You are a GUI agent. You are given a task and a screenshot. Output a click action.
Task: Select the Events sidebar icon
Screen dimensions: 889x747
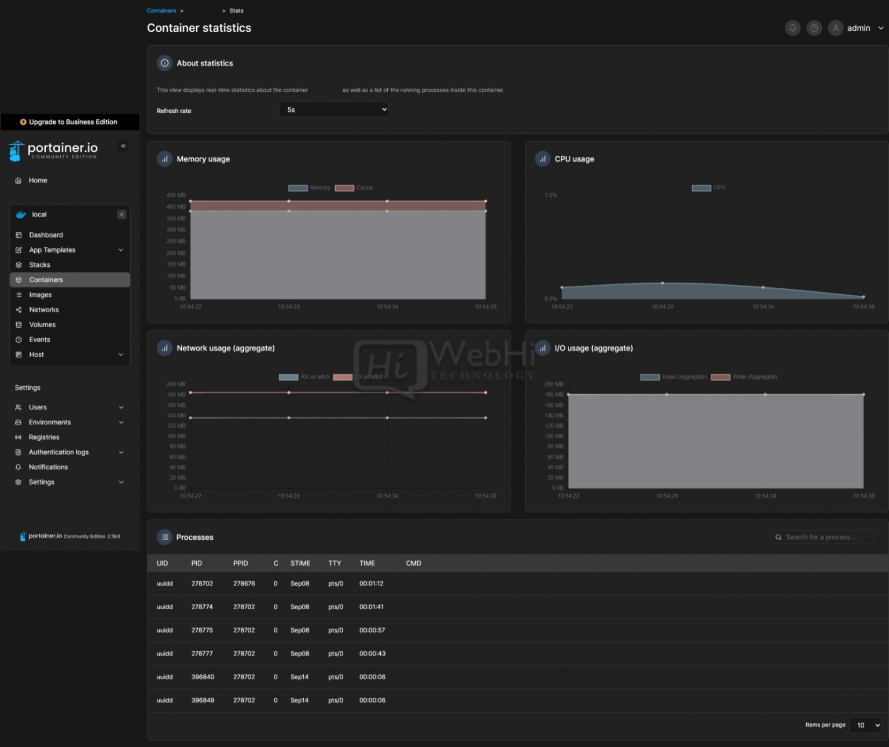click(x=19, y=339)
